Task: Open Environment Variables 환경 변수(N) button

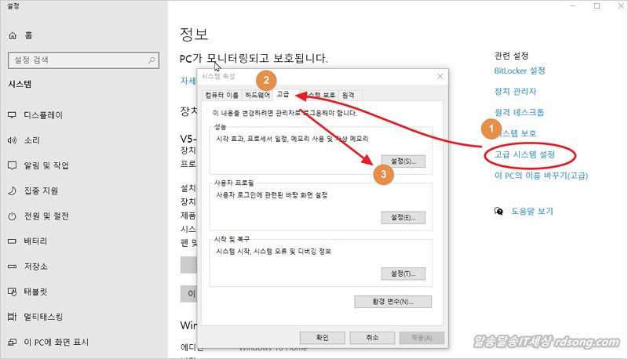Action: pos(393,302)
